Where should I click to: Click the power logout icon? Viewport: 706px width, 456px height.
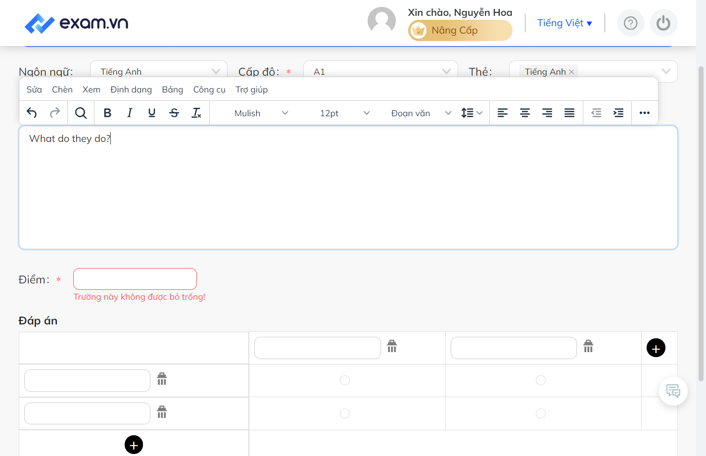pos(663,23)
